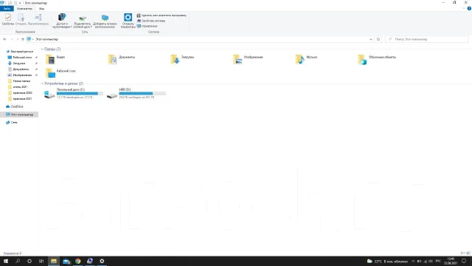Select Загрузки in Quick access
472x266 pixels.
pyautogui.click(x=16, y=64)
